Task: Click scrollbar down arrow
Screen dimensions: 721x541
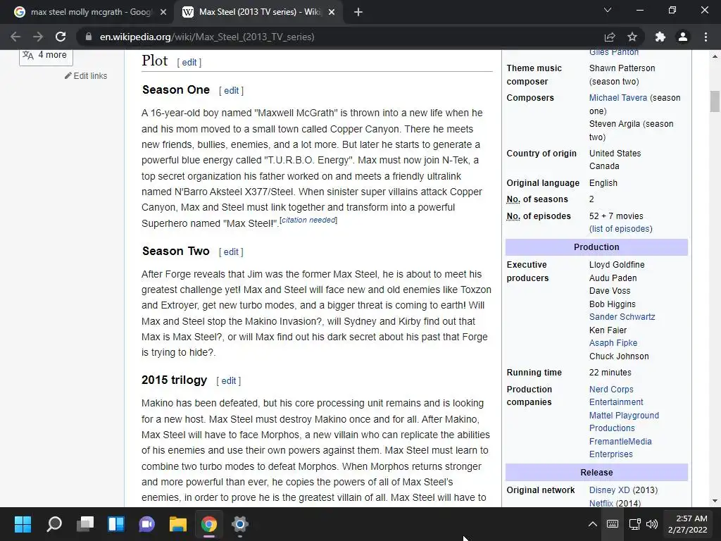Action: pyautogui.click(x=715, y=502)
